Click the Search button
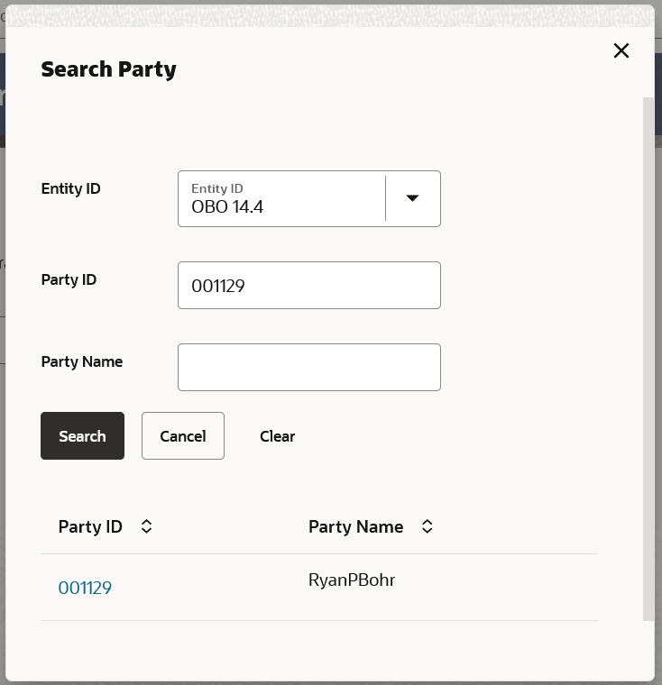662x685 pixels. click(x=82, y=436)
